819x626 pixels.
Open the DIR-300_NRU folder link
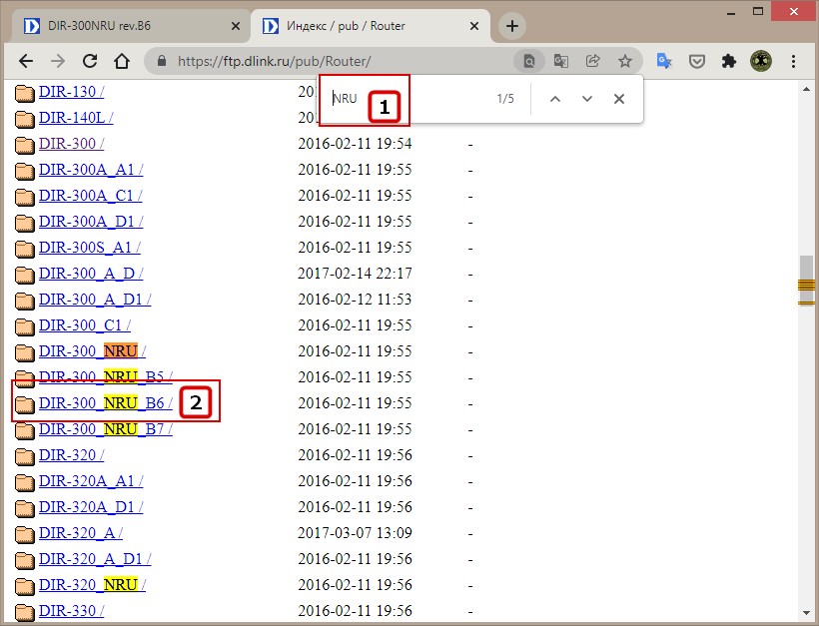(x=93, y=351)
